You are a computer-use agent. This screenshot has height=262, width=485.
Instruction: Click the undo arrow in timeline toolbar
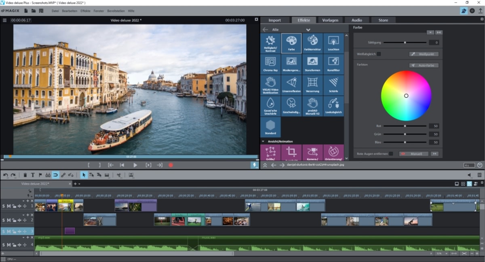point(6,175)
